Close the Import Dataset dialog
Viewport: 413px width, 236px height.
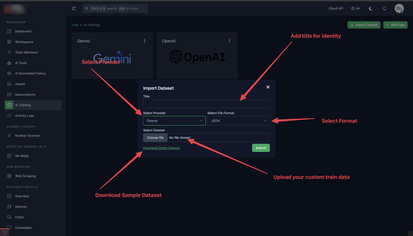[268, 87]
